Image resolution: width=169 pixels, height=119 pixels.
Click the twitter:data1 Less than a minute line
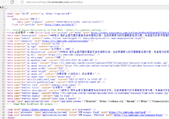click(x=43, y=99)
